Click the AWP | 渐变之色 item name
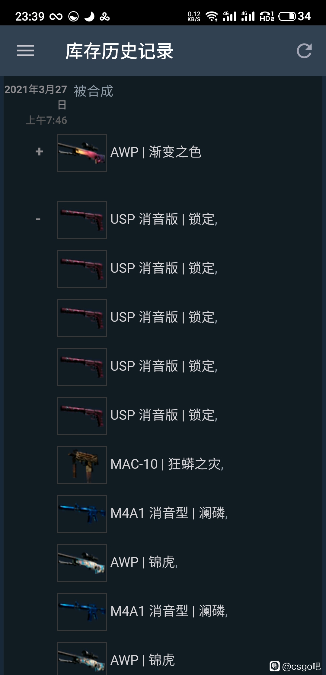326x675 pixels. [156, 152]
